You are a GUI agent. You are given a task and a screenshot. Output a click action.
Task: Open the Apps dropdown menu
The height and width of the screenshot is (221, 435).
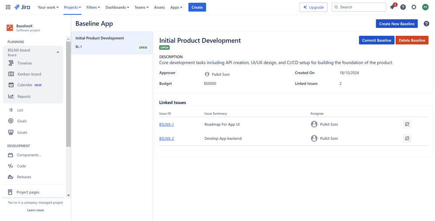[x=176, y=7]
